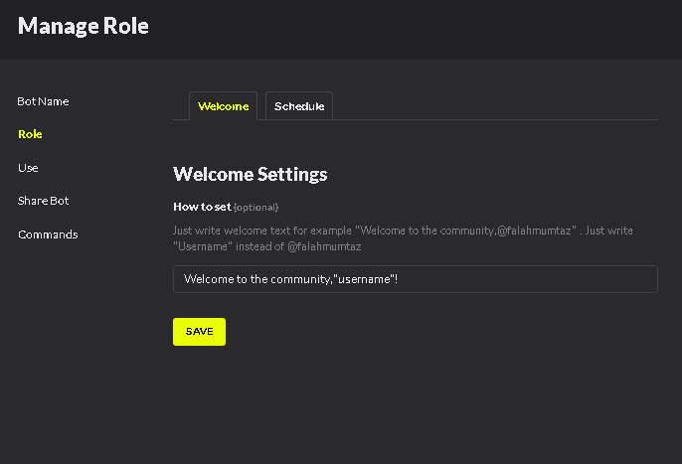Select the Role sidebar item
The width and height of the screenshot is (682, 464).
click(30, 134)
